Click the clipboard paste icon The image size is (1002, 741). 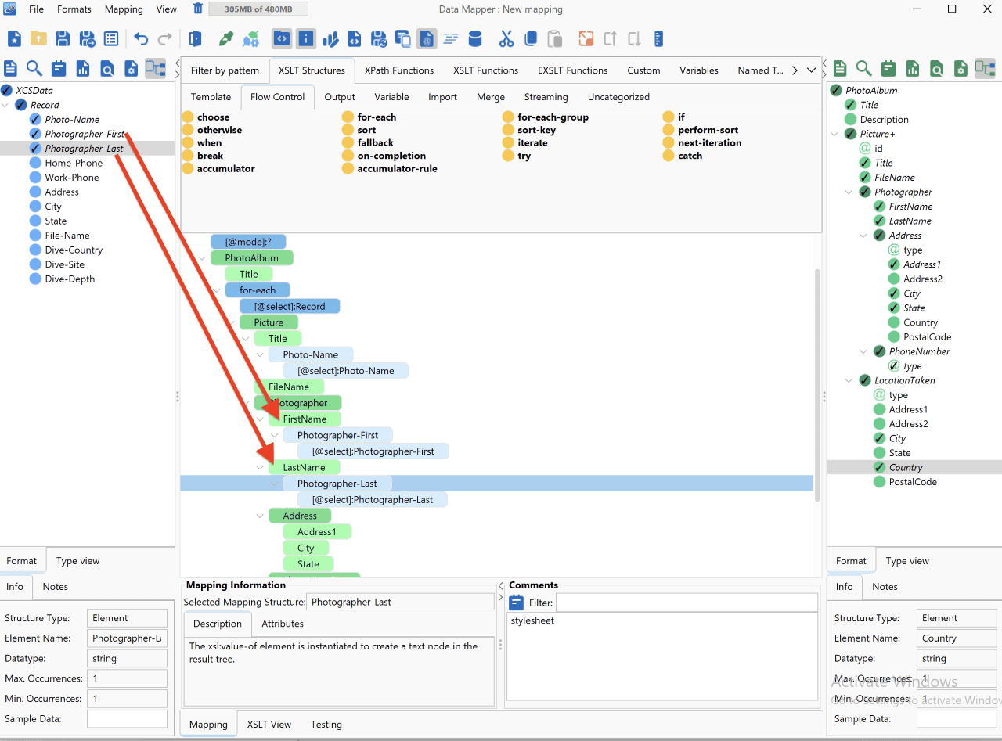pyautogui.click(x=555, y=38)
